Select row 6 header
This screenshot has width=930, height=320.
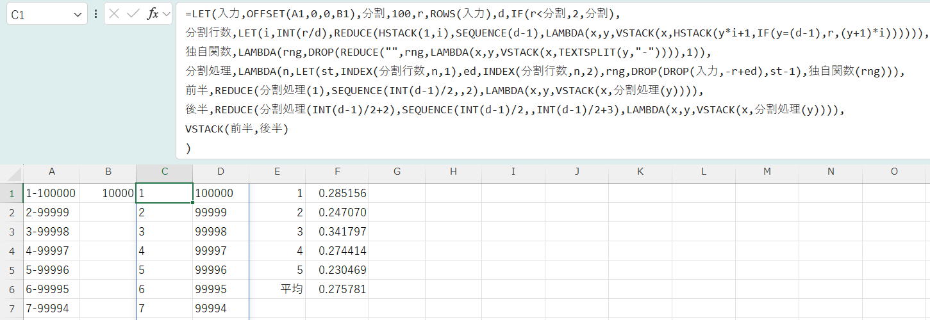[12, 289]
